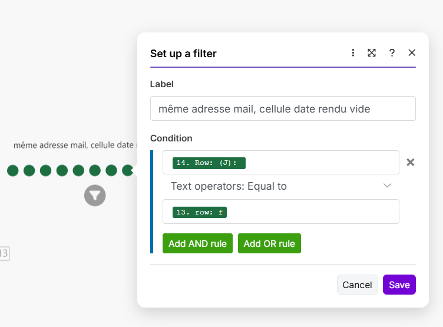Expand the filter dialog to full size
Viewport: 443px width, 327px height.
coord(372,53)
